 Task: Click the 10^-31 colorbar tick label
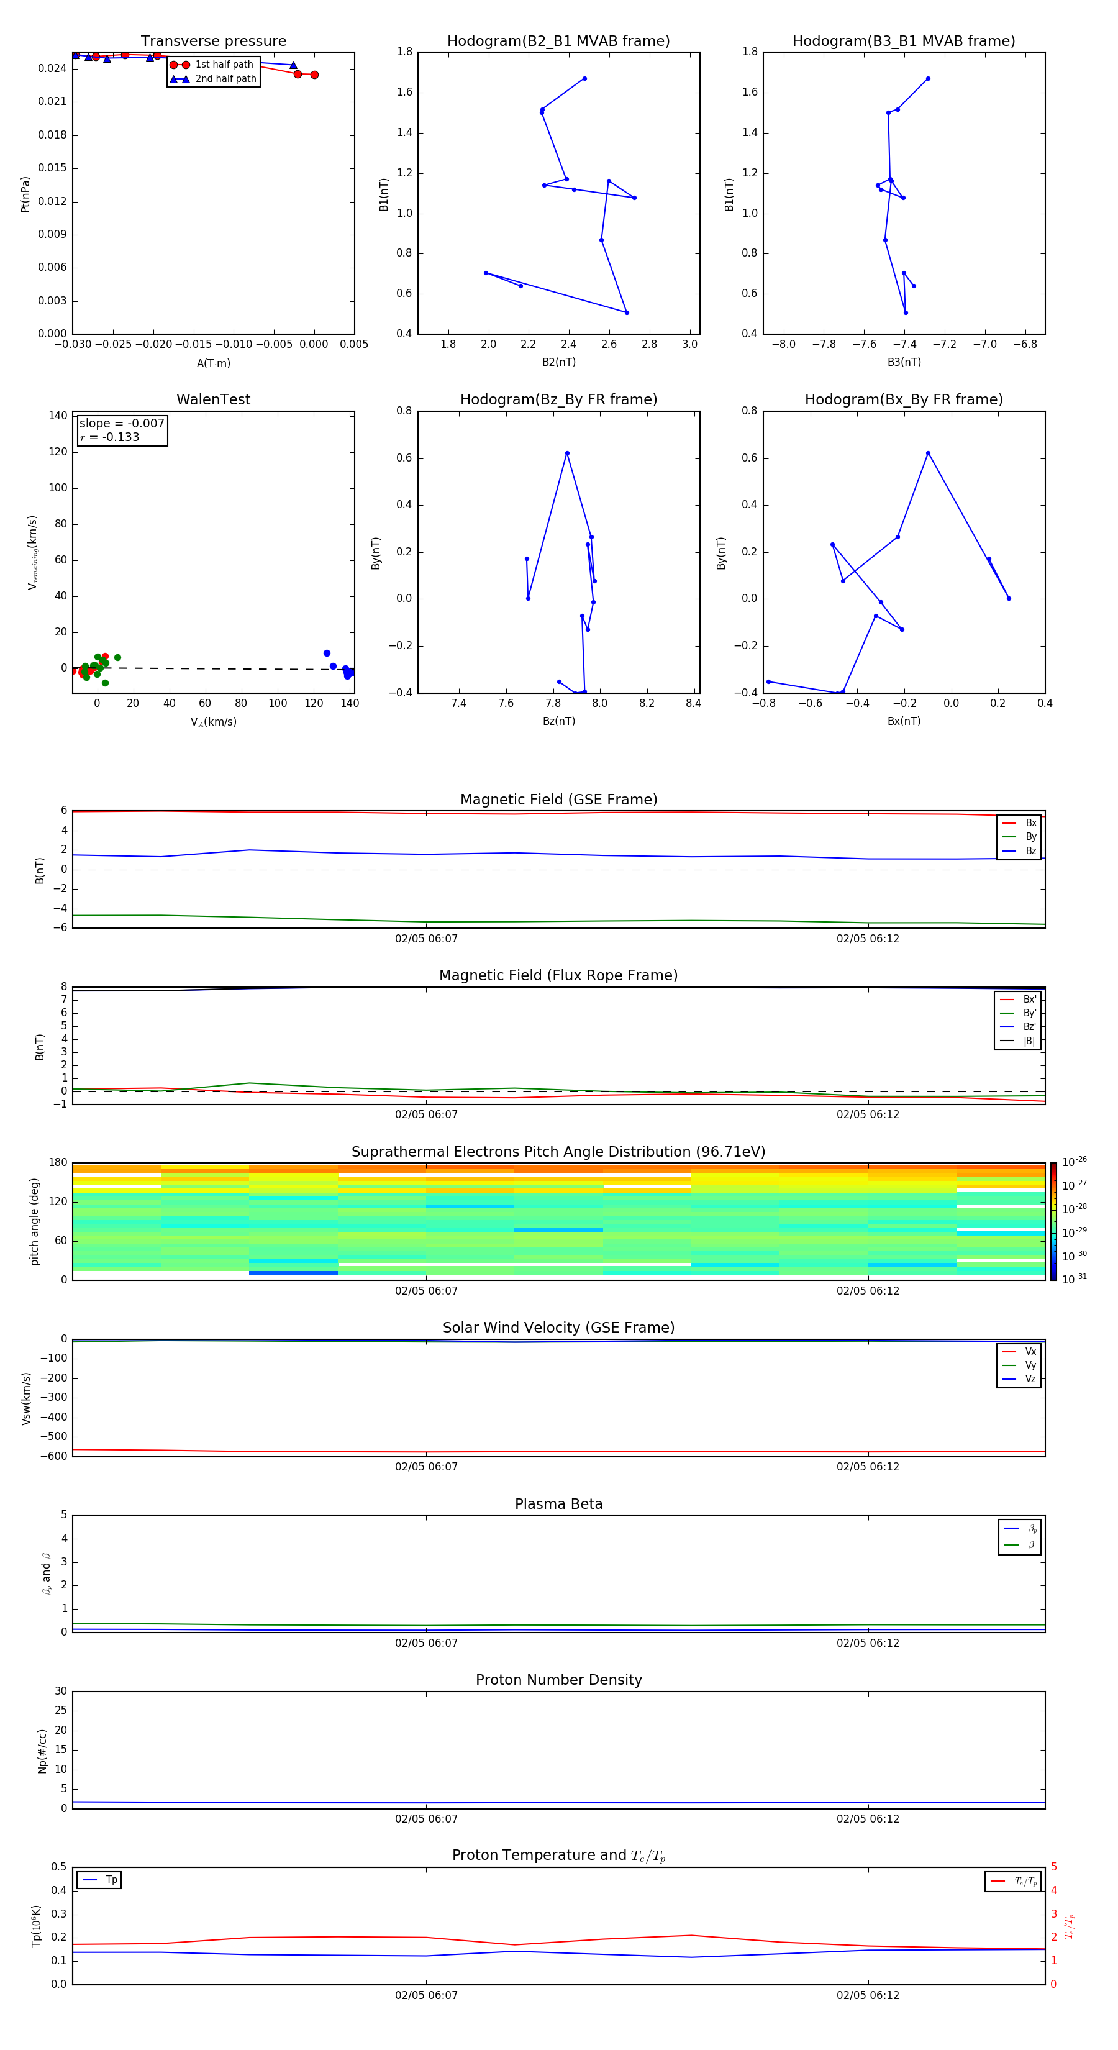pos(1075,1279)
